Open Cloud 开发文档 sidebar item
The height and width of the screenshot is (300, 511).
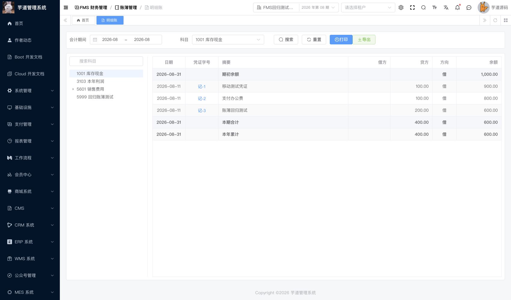click(30, 74)
